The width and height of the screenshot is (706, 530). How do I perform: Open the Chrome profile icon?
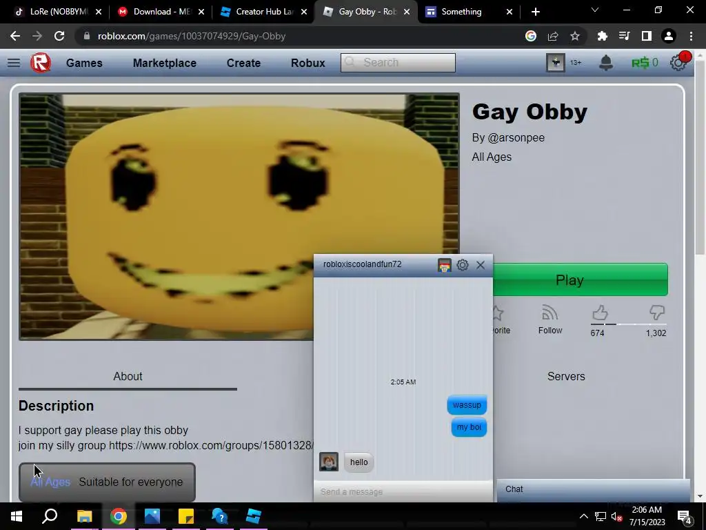(669, 36)
